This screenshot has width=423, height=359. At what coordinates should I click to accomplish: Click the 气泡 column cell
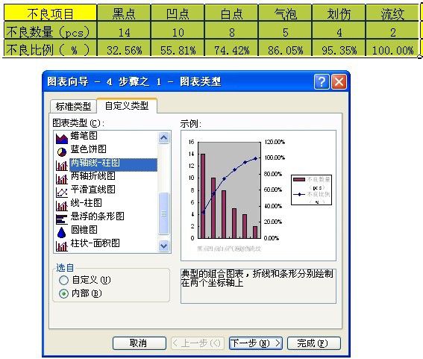285,13
